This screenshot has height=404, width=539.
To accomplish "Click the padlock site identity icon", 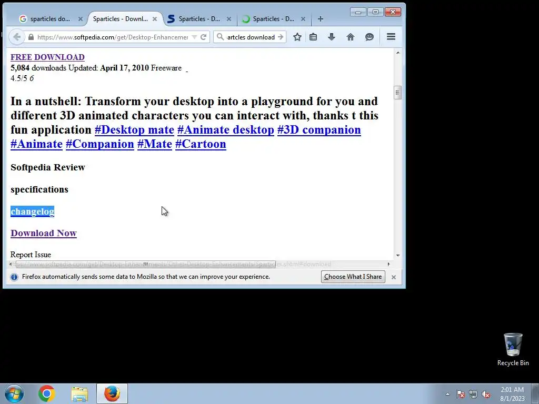I will (x=31, y=37).
